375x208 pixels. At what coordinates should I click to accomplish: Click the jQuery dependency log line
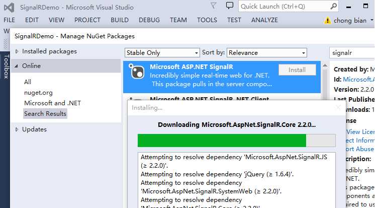coord(217,174)
